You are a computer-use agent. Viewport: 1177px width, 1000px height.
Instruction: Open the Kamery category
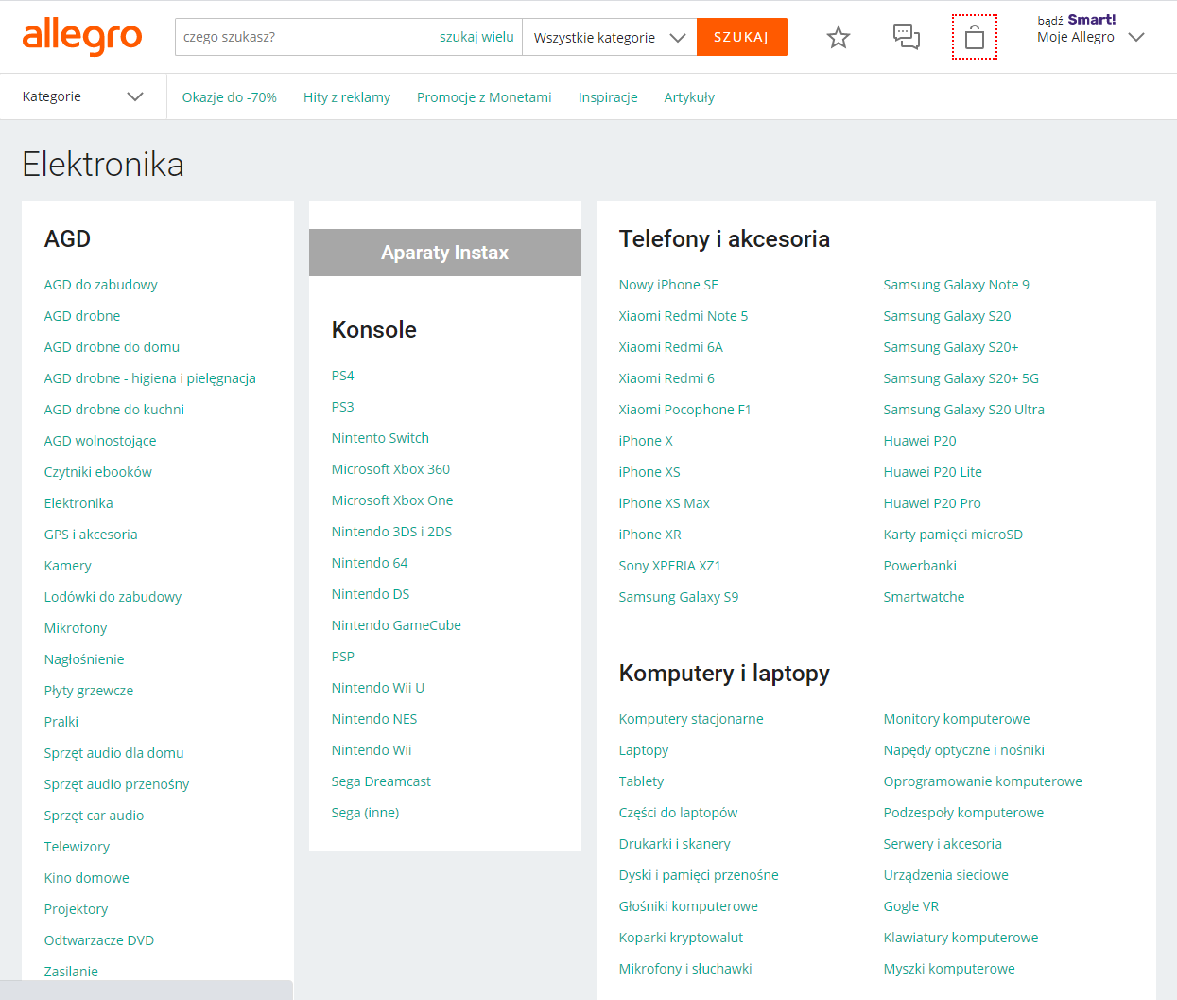[68, 566]
